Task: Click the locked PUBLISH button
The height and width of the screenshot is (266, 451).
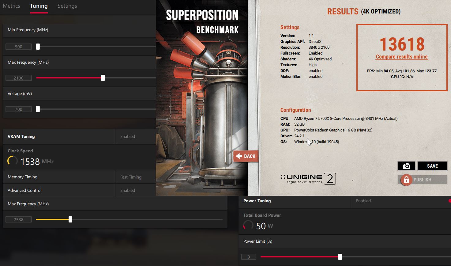Action: (423, 180)
